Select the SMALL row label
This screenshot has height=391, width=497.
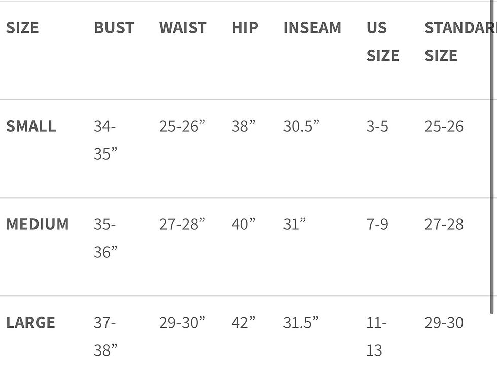click(31, 126)
